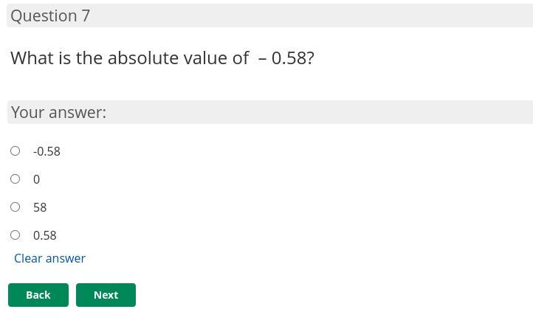This screenshot has height=326, width=533.
Task: Select the radio button for 0
Action: (15, 178)
